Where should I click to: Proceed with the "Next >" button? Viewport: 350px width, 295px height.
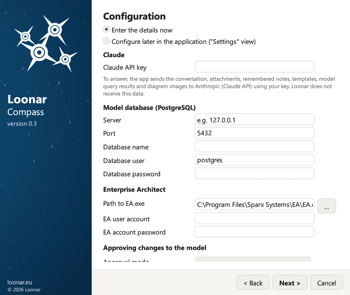click(x=290, y=282)
